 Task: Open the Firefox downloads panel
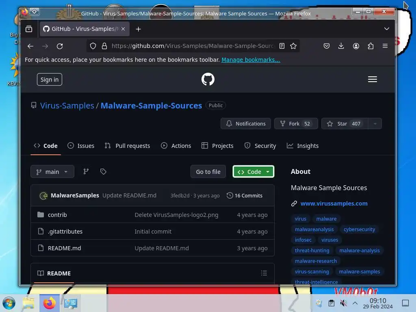[x=341, y=46]
